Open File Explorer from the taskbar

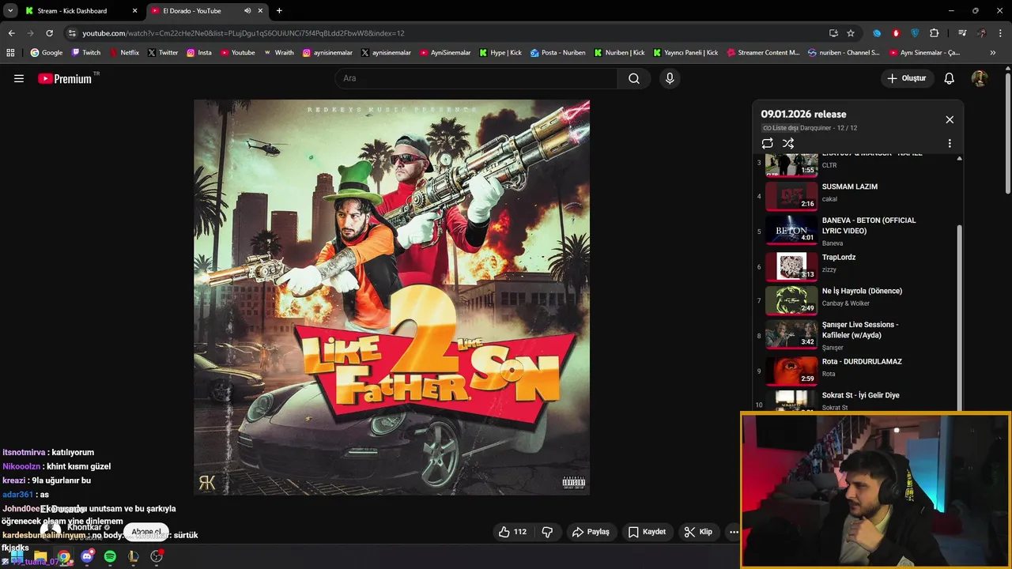(x=40, y=556)
